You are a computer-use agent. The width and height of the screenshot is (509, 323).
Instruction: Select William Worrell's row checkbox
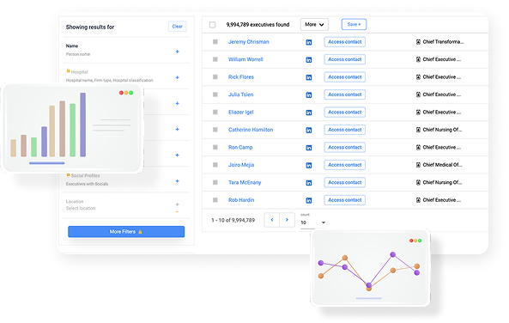point(215,59)
